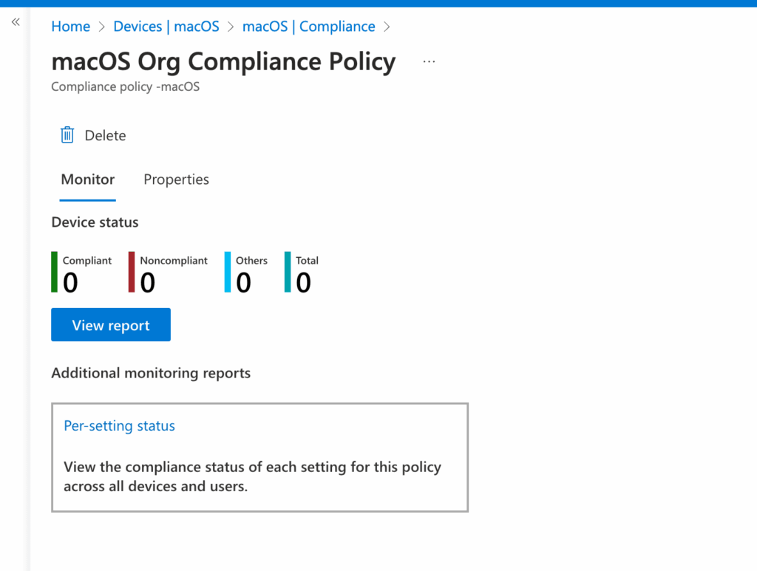Click the Compliant count zero

69,281
